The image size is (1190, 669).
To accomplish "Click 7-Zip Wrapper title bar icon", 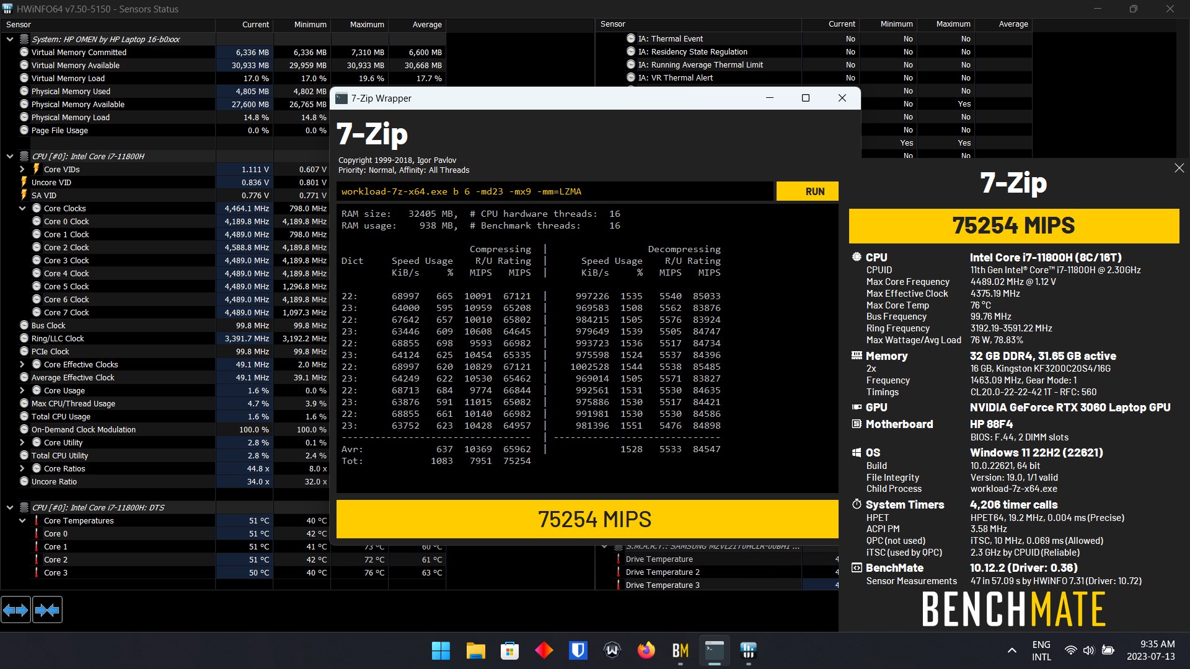I will (x=342, y=98).
